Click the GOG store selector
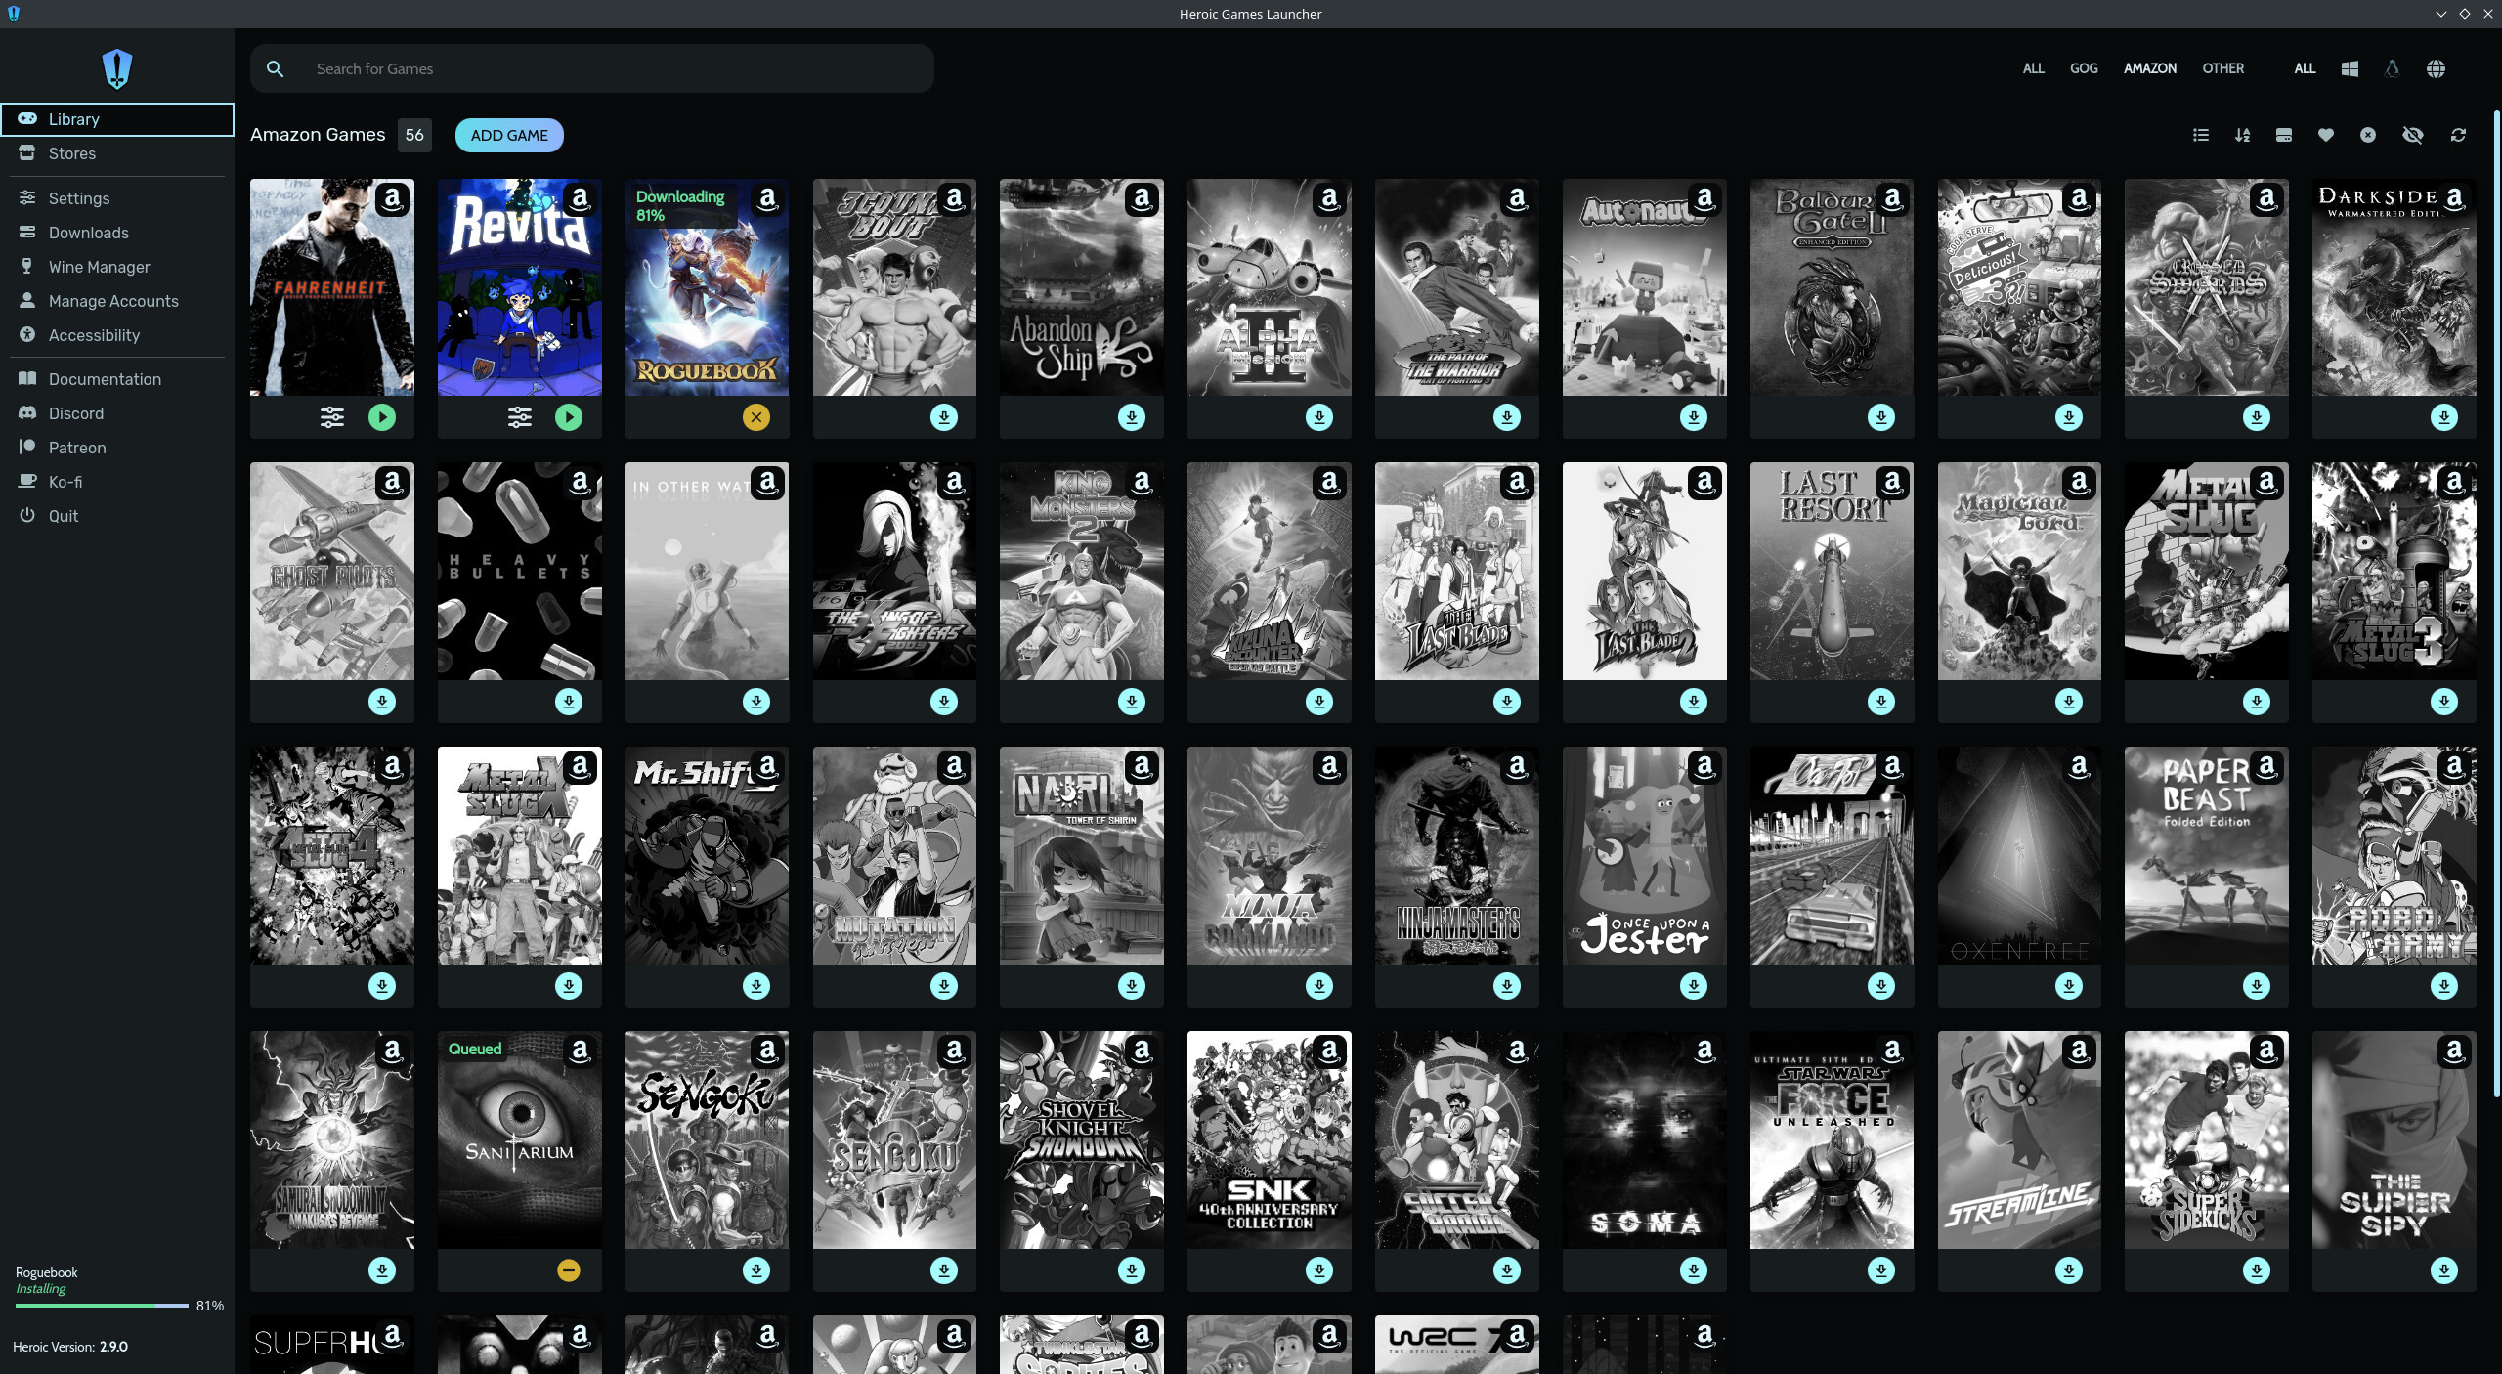This screenshot has width=2502, height=1374. [x=2084, y=67]
